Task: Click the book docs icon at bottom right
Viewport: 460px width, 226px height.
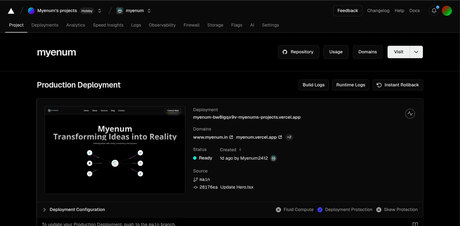Action: (415, 224)
